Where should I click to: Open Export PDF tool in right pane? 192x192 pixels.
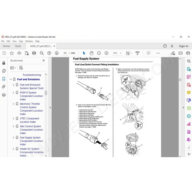click(189, 69)
